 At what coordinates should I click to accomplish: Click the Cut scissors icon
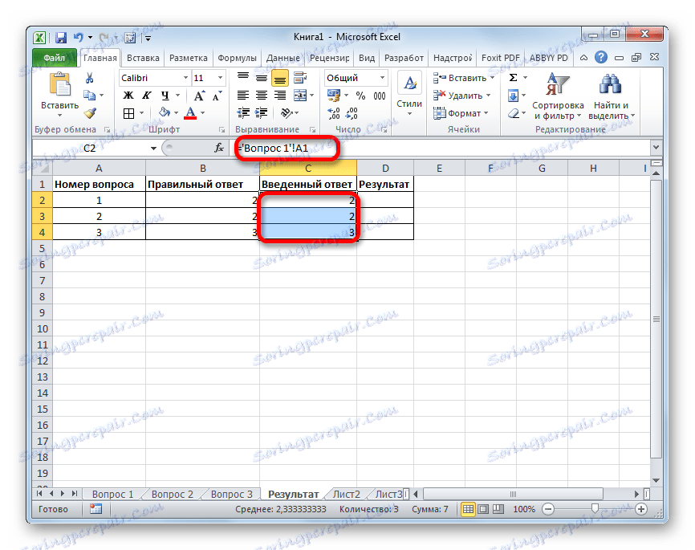[89, 78]
